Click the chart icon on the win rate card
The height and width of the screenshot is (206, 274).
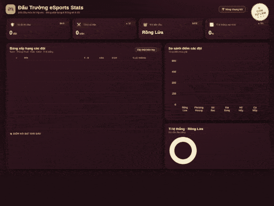click(x=211, y=25)
